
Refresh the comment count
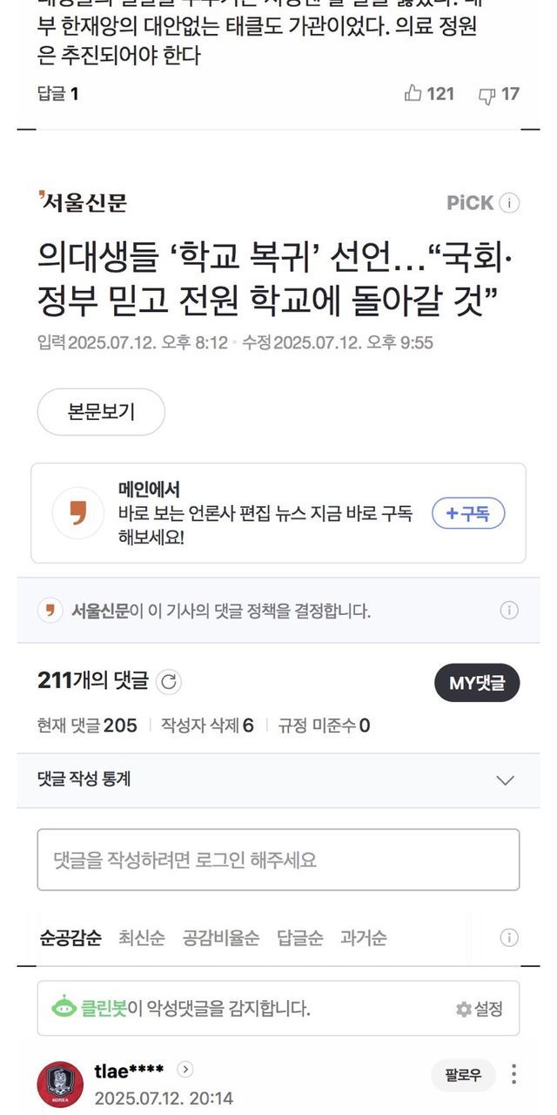click(169, 682)
